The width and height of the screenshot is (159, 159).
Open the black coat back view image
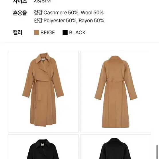tap(116, 147)
